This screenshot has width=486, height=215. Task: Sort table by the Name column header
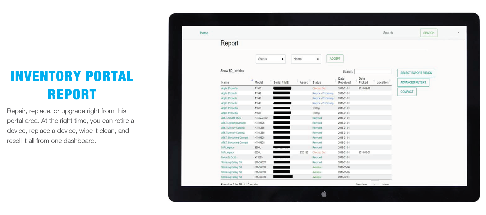[x=225, y=82]
